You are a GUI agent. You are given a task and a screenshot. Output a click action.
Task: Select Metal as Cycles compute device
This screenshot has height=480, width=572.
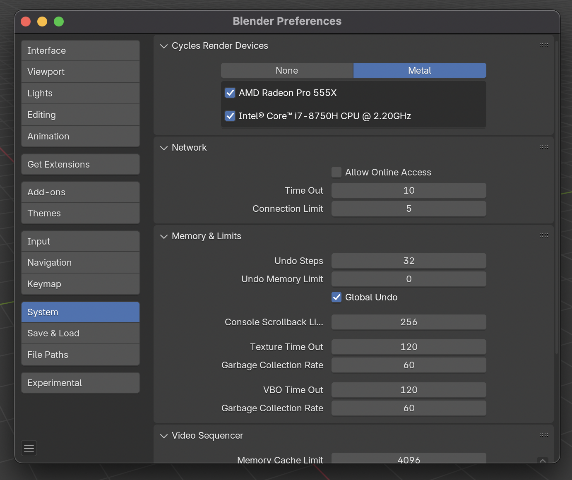420,70
